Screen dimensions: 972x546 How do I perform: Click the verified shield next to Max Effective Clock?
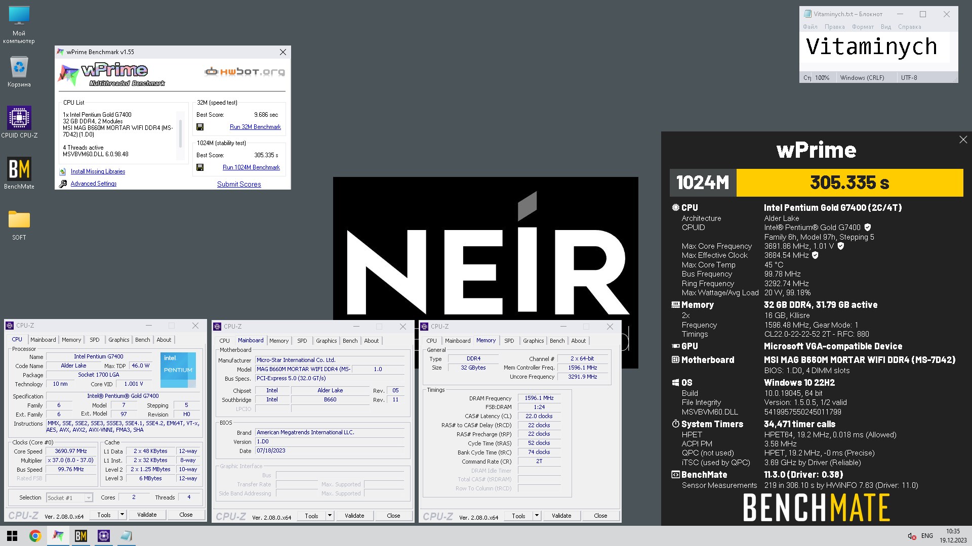pyautogui.click(x=815, y=255)
